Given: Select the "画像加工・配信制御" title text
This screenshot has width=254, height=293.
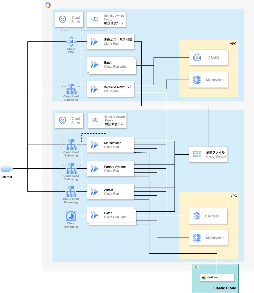Looking at the screenshot, I should [118, 40].
